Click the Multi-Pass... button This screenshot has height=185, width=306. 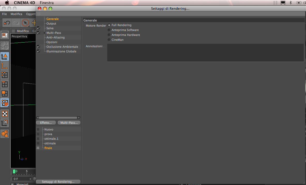69,123
